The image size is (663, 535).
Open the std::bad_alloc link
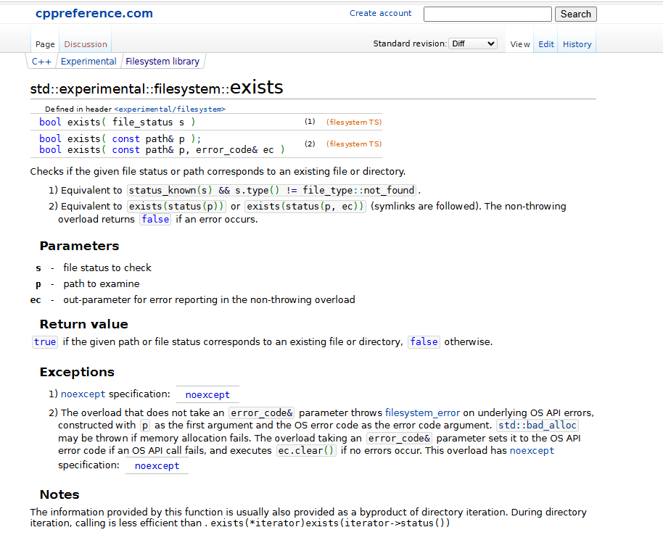538,425
